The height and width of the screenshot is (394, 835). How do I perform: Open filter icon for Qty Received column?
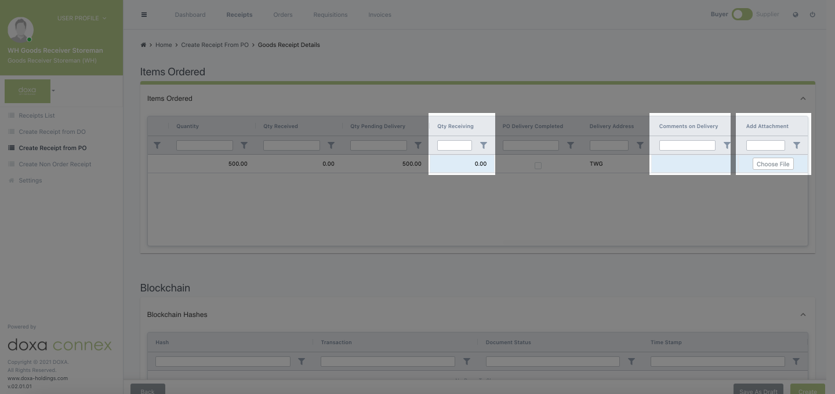pyautogui.click(x=331, y=145)
